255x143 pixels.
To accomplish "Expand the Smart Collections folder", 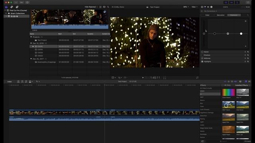I will 6,14.
